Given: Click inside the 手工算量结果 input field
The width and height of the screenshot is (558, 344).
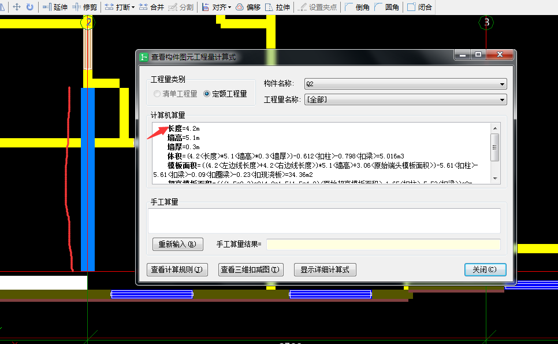Looking at the screenshot, I should tap(385, 244).
